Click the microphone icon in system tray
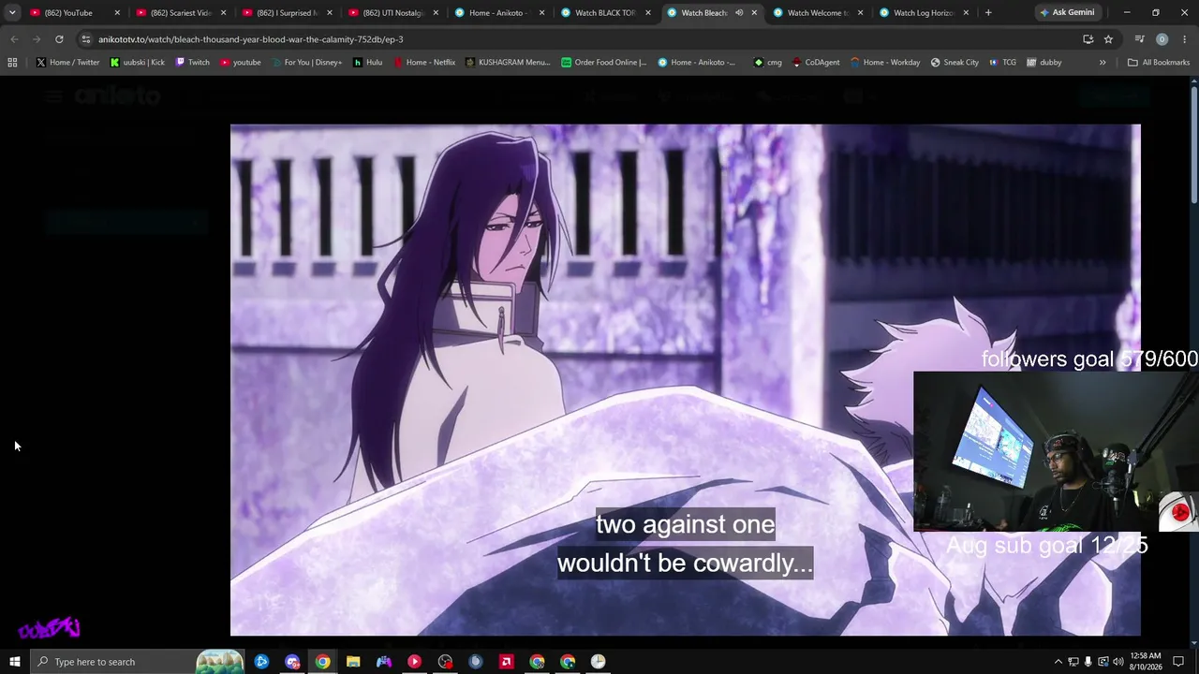The image size is (1199, 674). pyautogui.click(x=1088, y=662)
